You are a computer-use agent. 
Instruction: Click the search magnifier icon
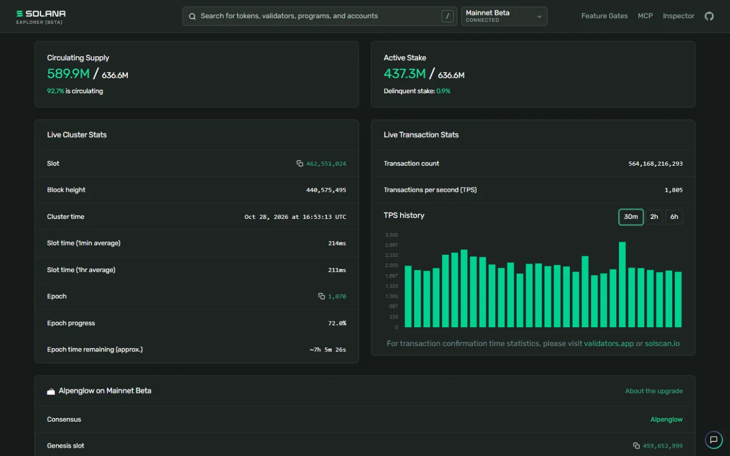[x=192, y=16]
